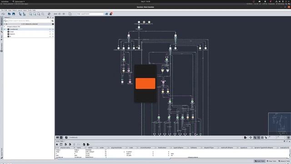Open the Edit menu
The image size is (291, 164).
pyautogui.click(x=6, y=10)
